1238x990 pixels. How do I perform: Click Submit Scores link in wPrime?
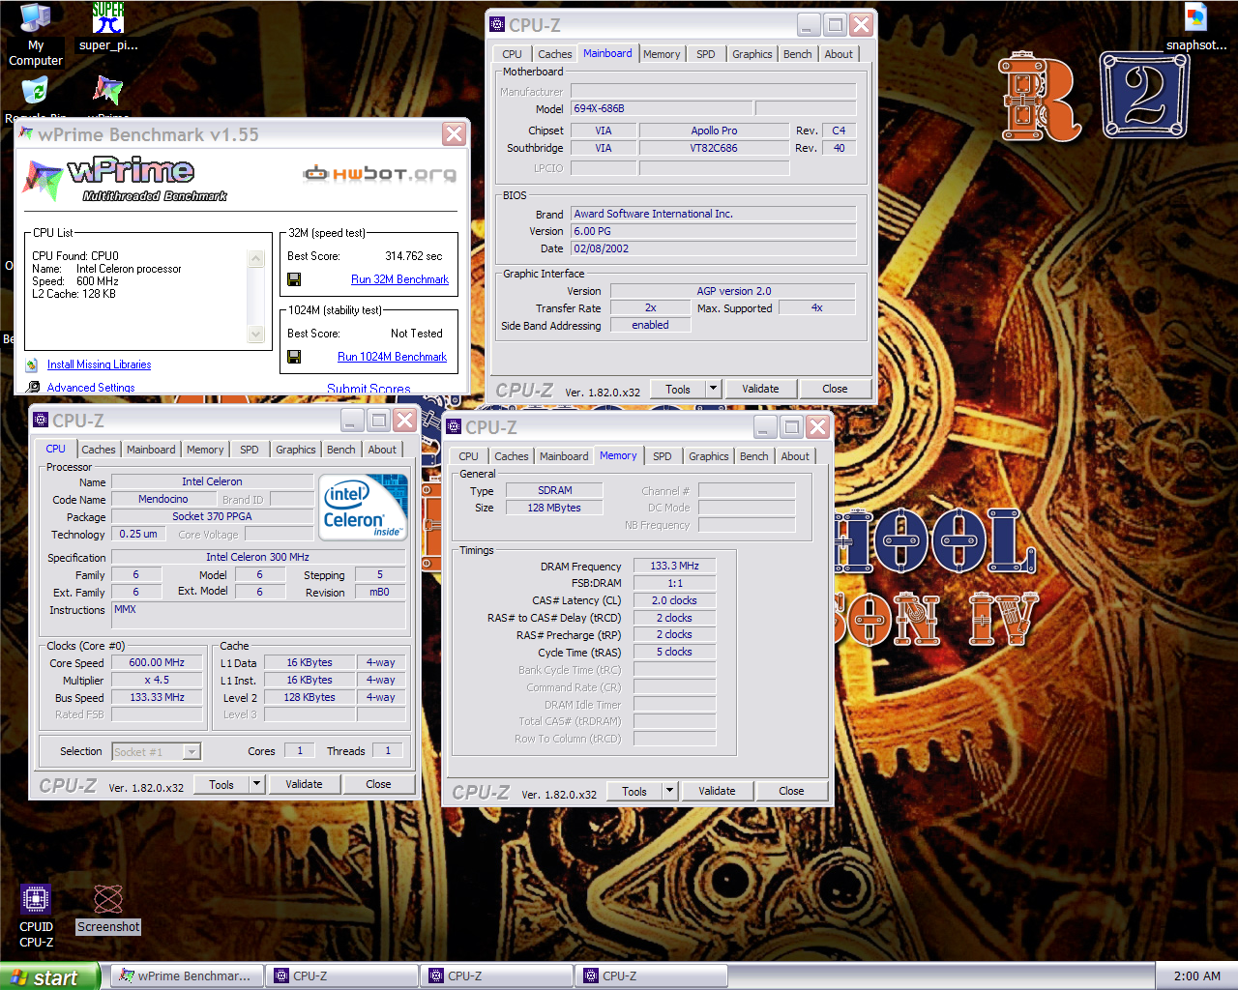tap(368, 389)
